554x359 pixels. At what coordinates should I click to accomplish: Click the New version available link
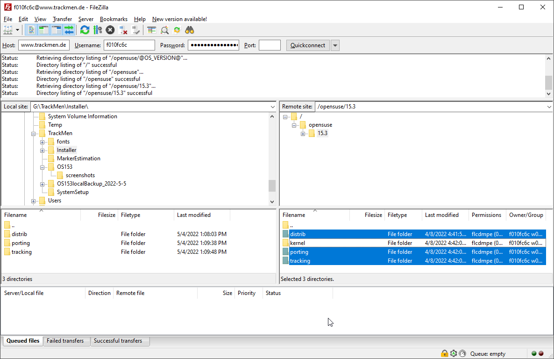click(x=179, y=19)
